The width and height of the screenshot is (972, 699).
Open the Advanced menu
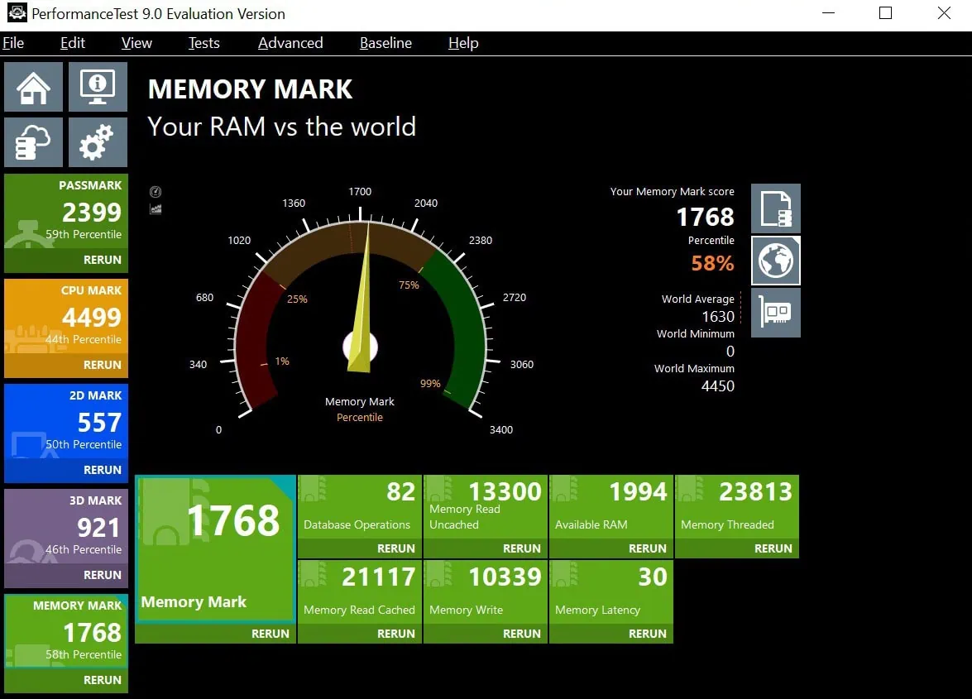coord(290,43)
